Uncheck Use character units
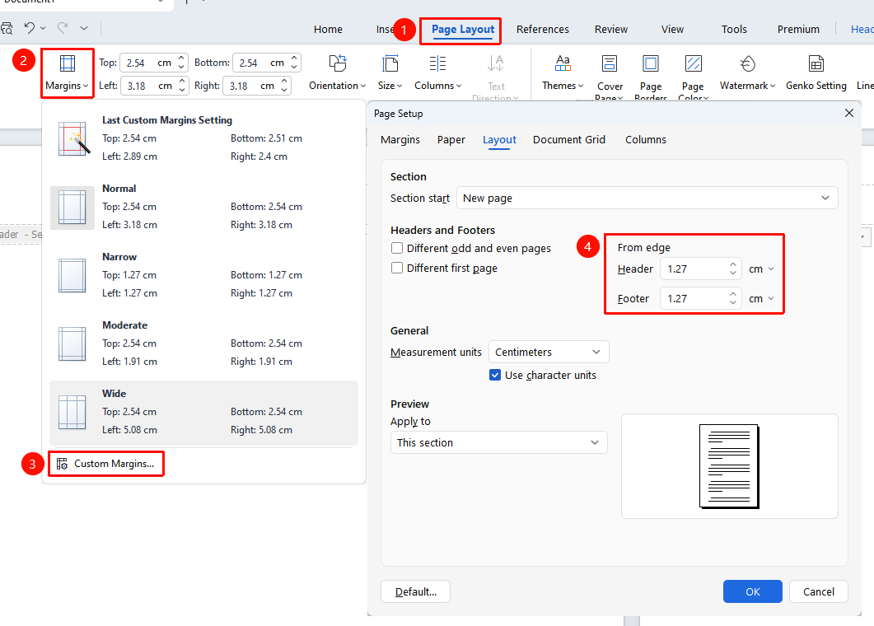Screen dimensions: 874x626 [495, 375]
